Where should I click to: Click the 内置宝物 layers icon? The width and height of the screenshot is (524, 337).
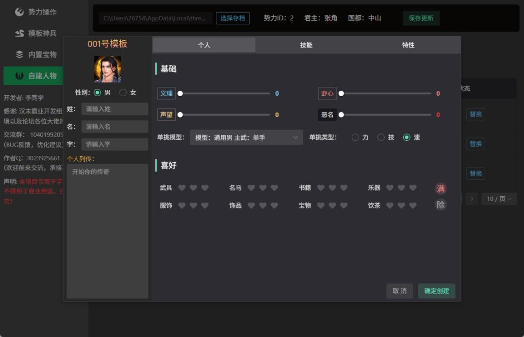(19, 54)
